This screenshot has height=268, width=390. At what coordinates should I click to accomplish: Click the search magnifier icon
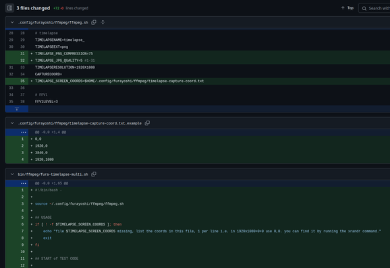pyautogui.click(x=364, y=9)
